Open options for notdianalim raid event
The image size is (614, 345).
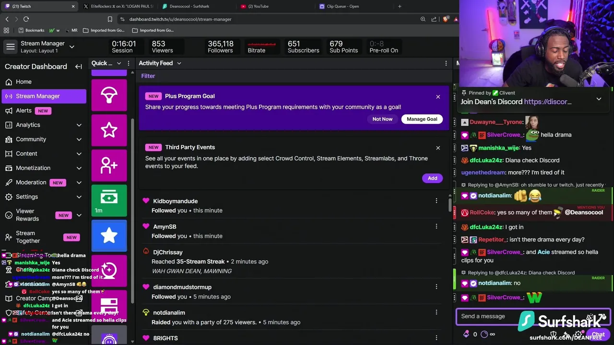click(x=437, y=312)
